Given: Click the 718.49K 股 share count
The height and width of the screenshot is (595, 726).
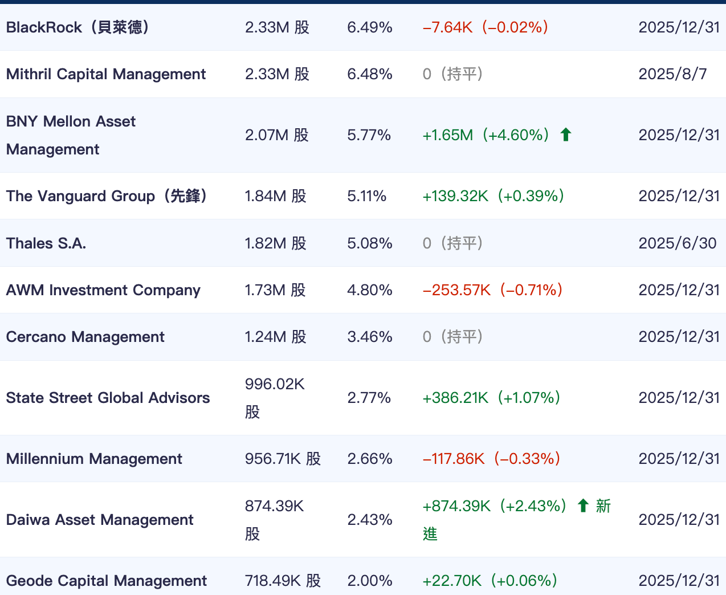Looking at the screenshot, I should pos(283,581).
